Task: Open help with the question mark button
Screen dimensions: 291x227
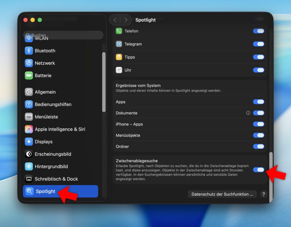Action: coord(263,194)
